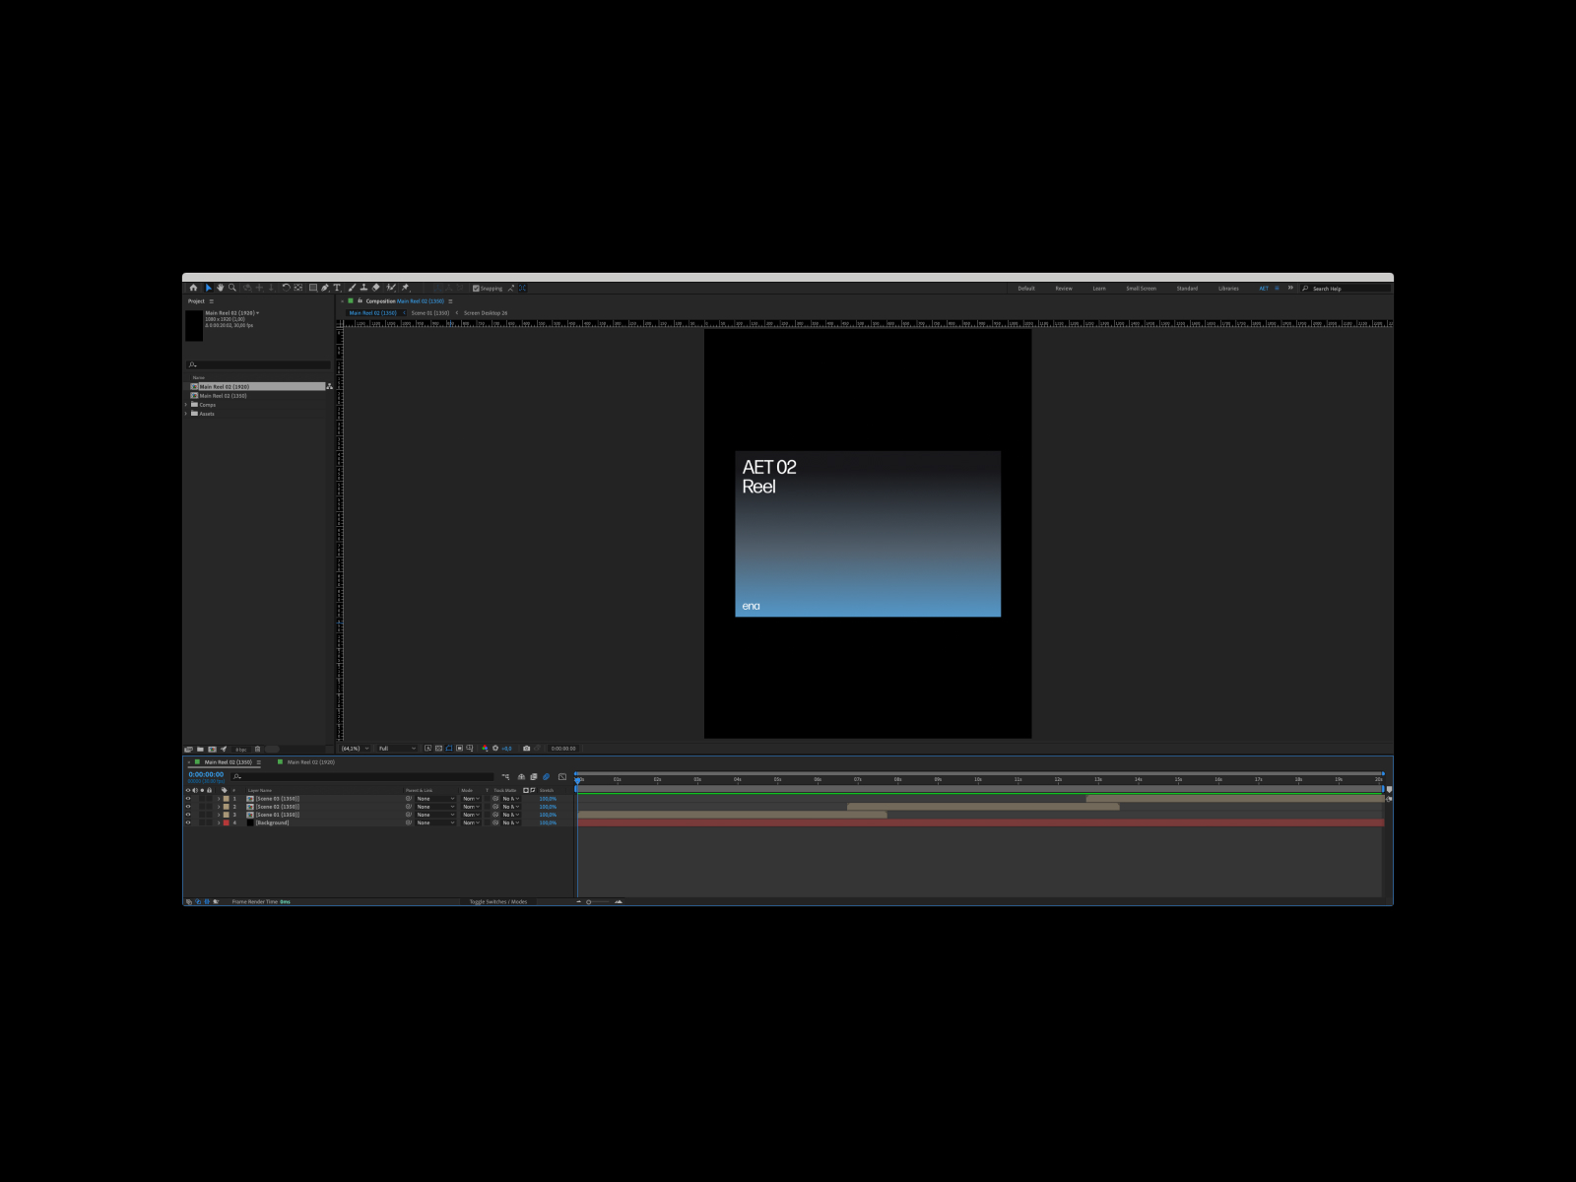The width and height of the screenshot is (1576, 1182).
Task: Hide Scene 02 (1350) layer eye
Action: pyautogui.click(x=188, y=807)
